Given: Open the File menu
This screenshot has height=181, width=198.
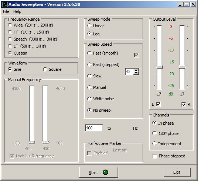Looking at the screenshot, I should pyautogui.click(x=6, y=11).
